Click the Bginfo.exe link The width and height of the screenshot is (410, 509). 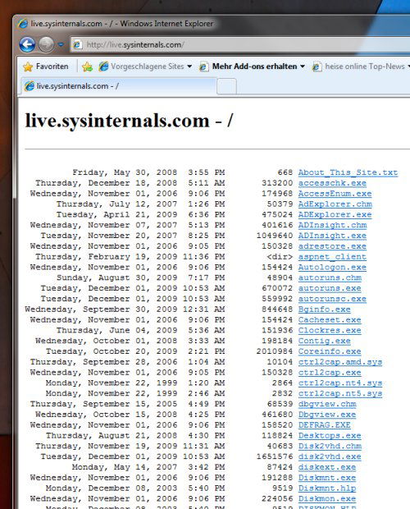[x=325, y=310]
